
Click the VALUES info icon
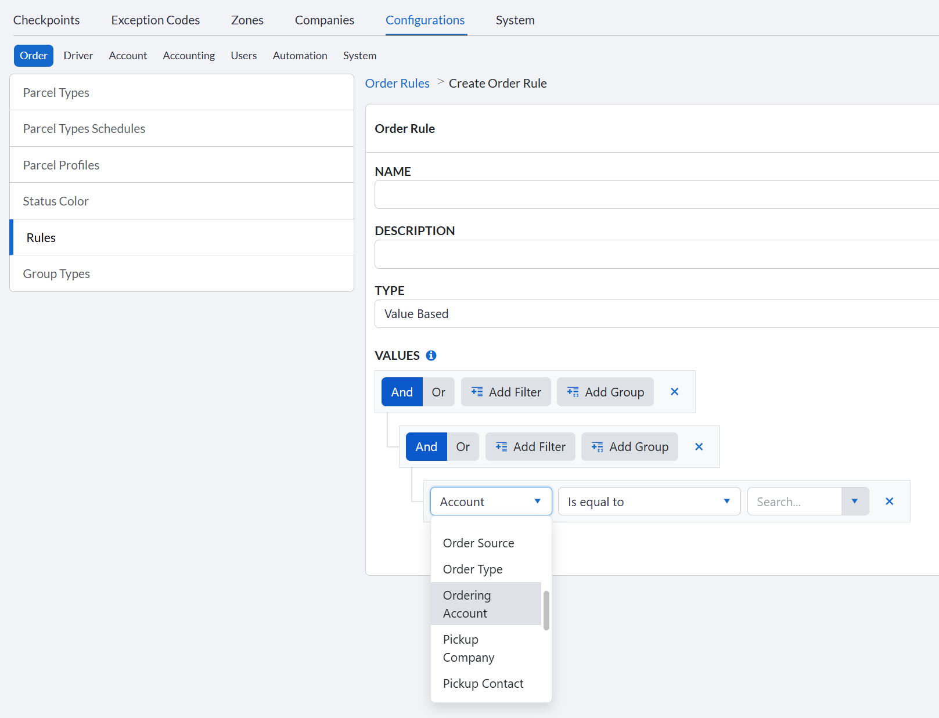[x=431, y=355]
